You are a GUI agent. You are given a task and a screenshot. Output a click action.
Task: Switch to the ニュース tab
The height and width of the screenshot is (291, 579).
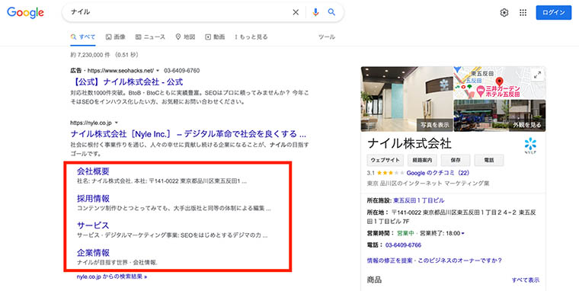coord(150,37)
